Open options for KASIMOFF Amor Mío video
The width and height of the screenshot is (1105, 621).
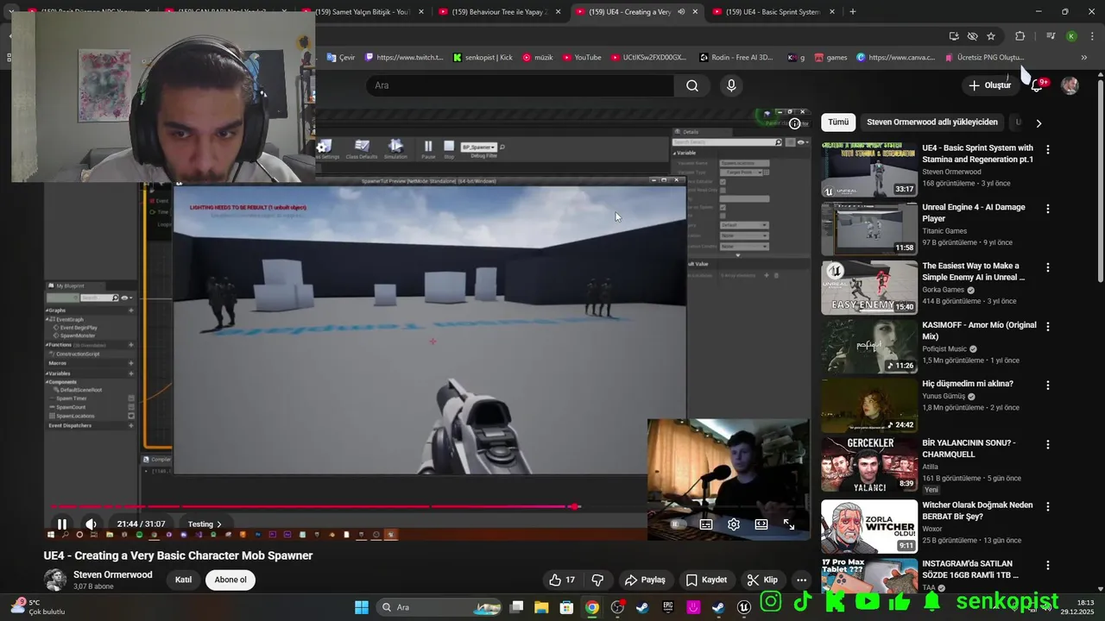[x=1048, y=326]
